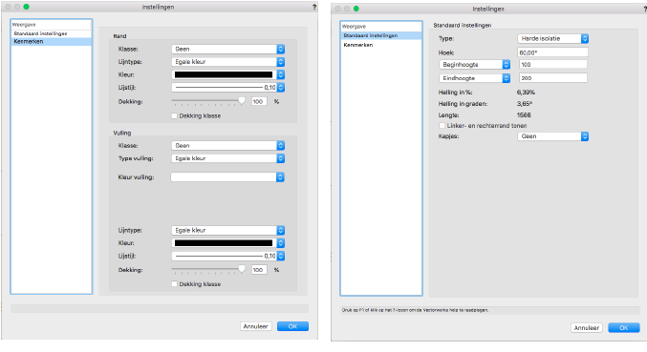The height and width of the screenshot is (352, 647).
Task: Open Type dropdown showing Harde isolatie
Action: [553, 39]
